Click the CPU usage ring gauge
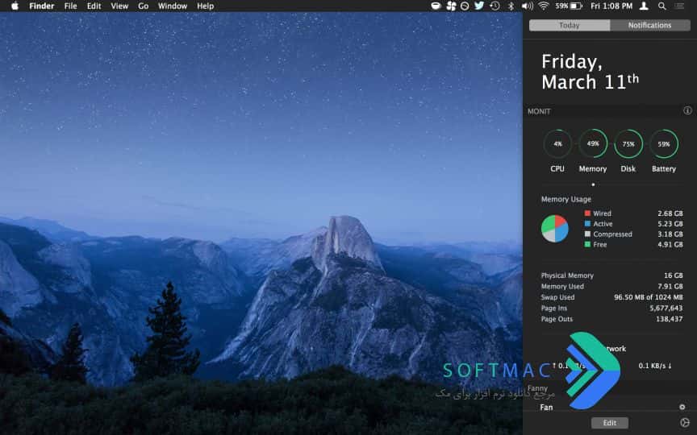This screenshot has height=435, width=697. tap(557, 144)
